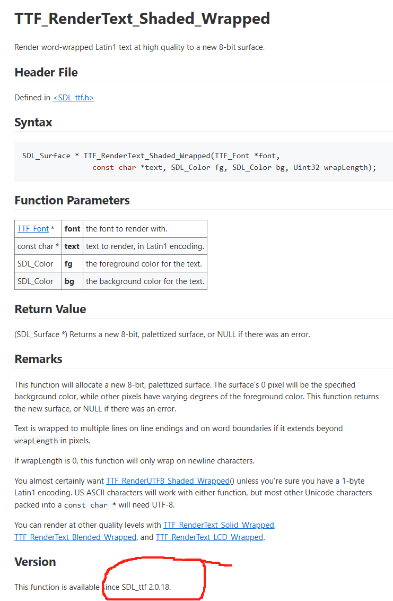
Task: Click the Return Value heading
Action: pos(50,310)
